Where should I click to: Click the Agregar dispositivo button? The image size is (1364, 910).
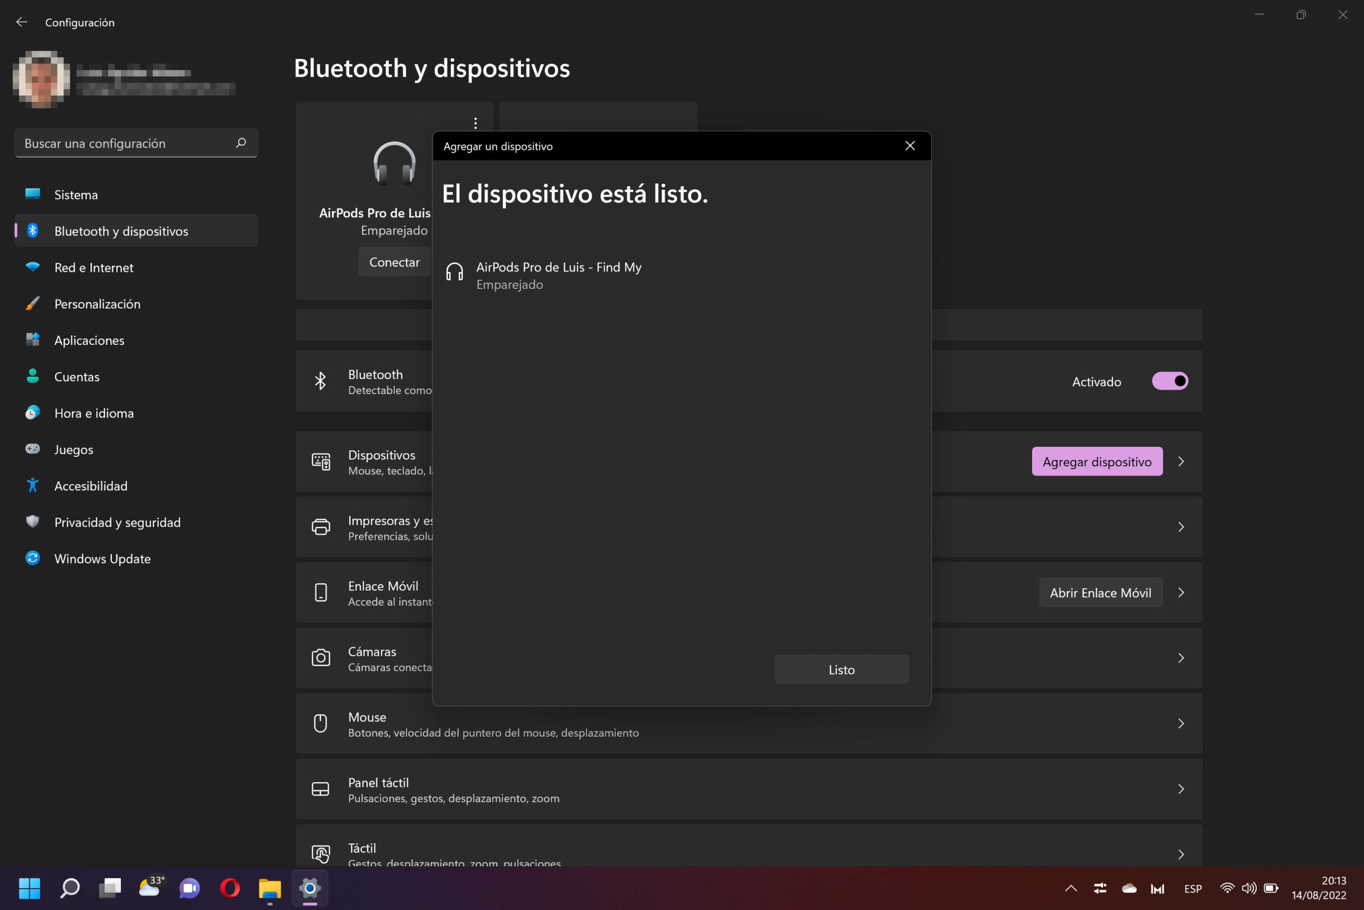coord(1097,461)
